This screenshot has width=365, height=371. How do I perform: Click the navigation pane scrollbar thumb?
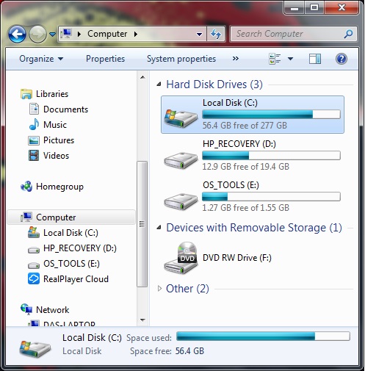142,224
